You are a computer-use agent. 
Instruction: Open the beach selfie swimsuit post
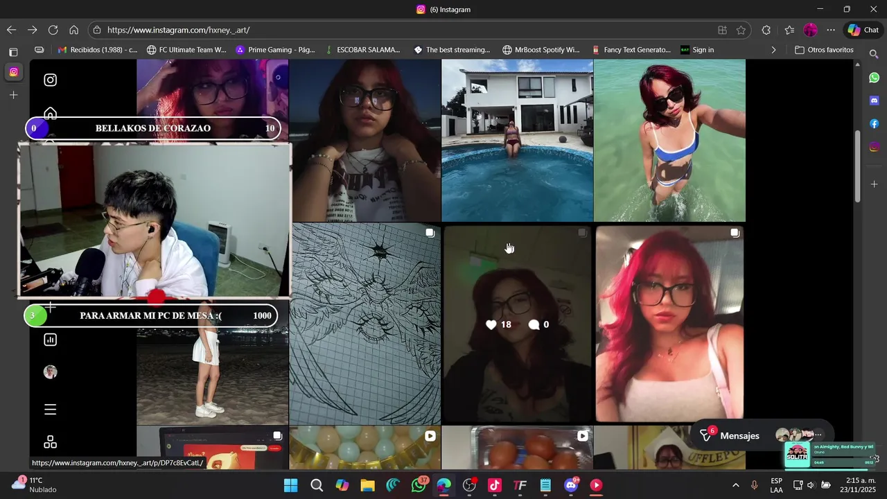coord(669,140)
